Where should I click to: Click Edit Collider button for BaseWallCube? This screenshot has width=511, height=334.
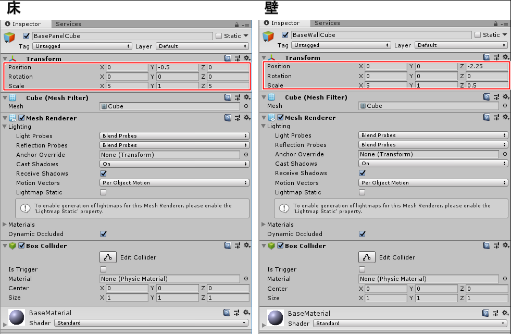pos(367,257)
